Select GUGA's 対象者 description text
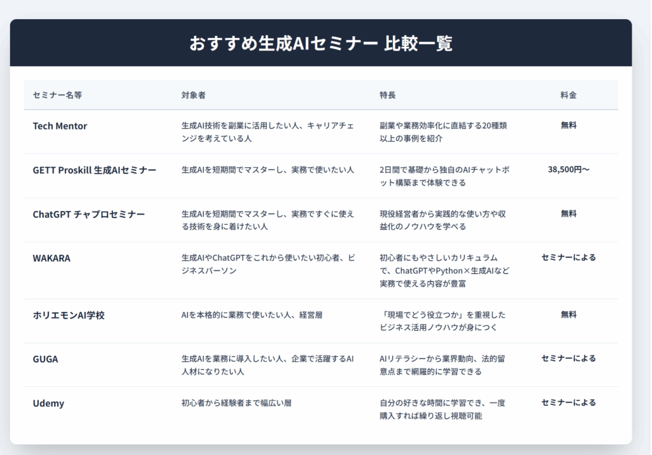This screenshot has height=455, width=652. (267, 365)
